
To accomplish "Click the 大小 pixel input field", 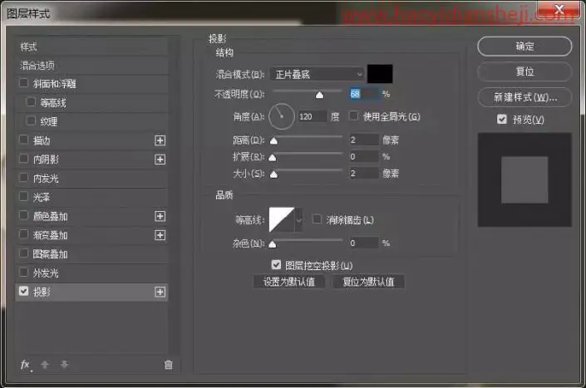I will [x=364, y=173].
